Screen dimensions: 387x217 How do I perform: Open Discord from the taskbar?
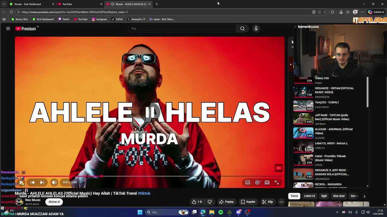(239, 212)
